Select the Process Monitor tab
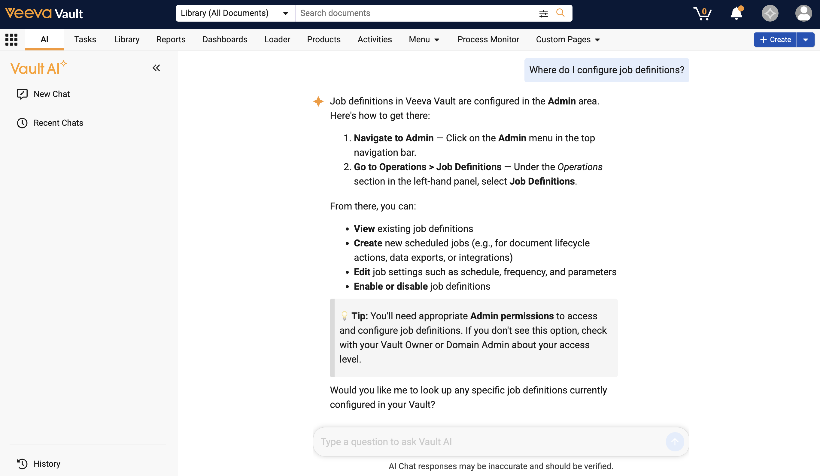 [488, 40]
